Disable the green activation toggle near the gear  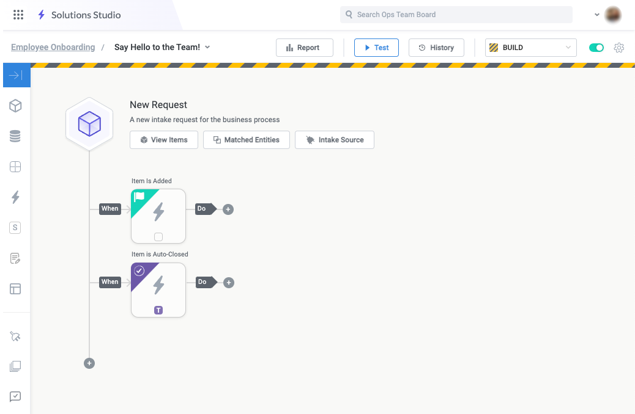(596, 47)
